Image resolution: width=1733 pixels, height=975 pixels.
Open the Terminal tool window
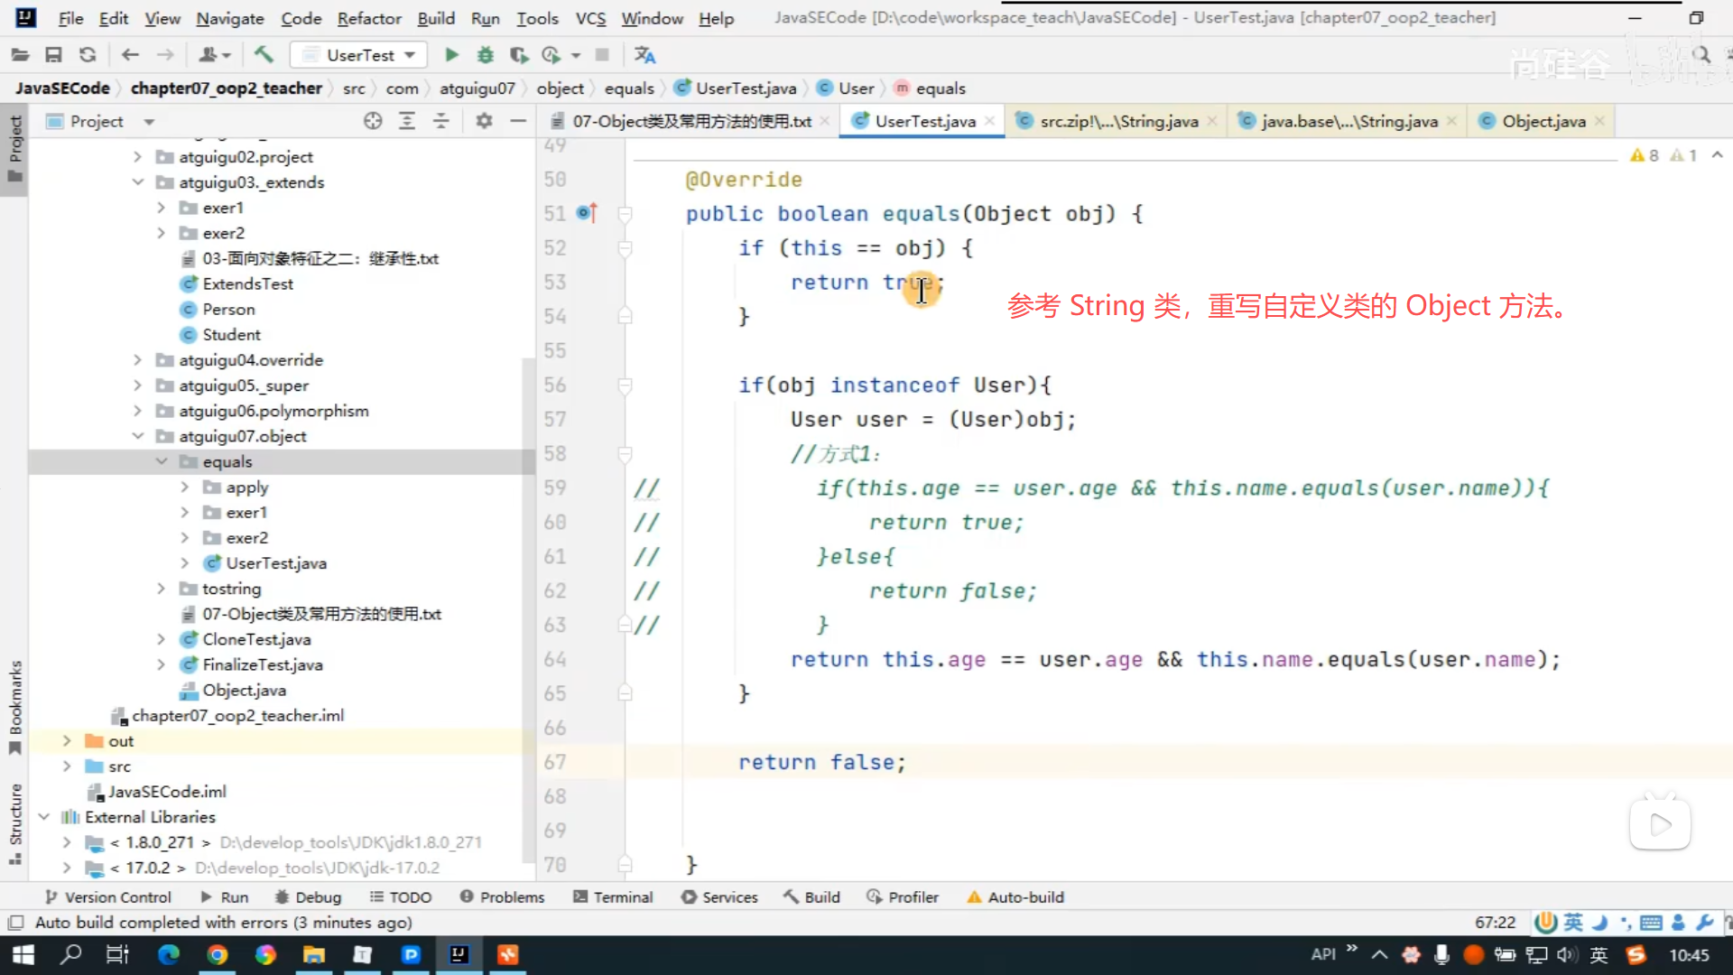[x=613, y=897]
